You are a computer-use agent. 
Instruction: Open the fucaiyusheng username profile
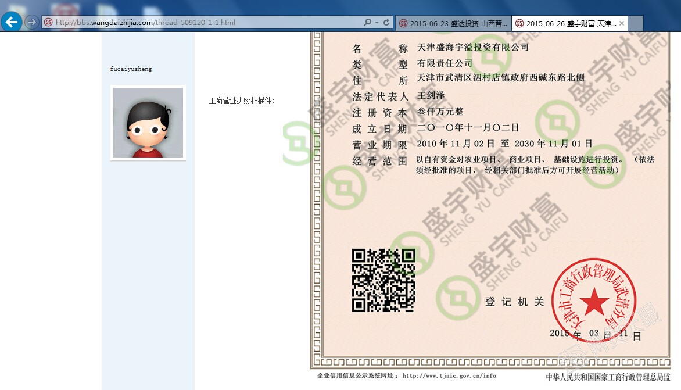click(x=131, y=69)
